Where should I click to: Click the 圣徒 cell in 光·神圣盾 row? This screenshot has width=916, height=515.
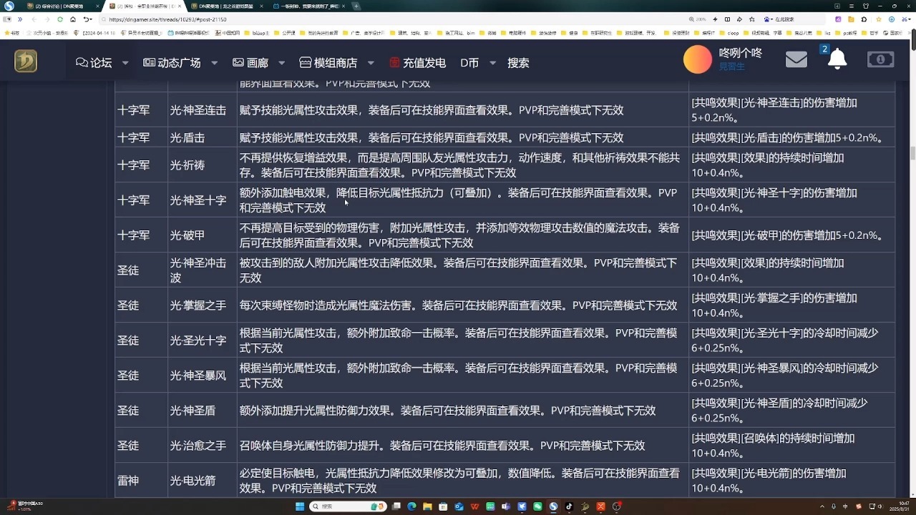coord(142,411)
